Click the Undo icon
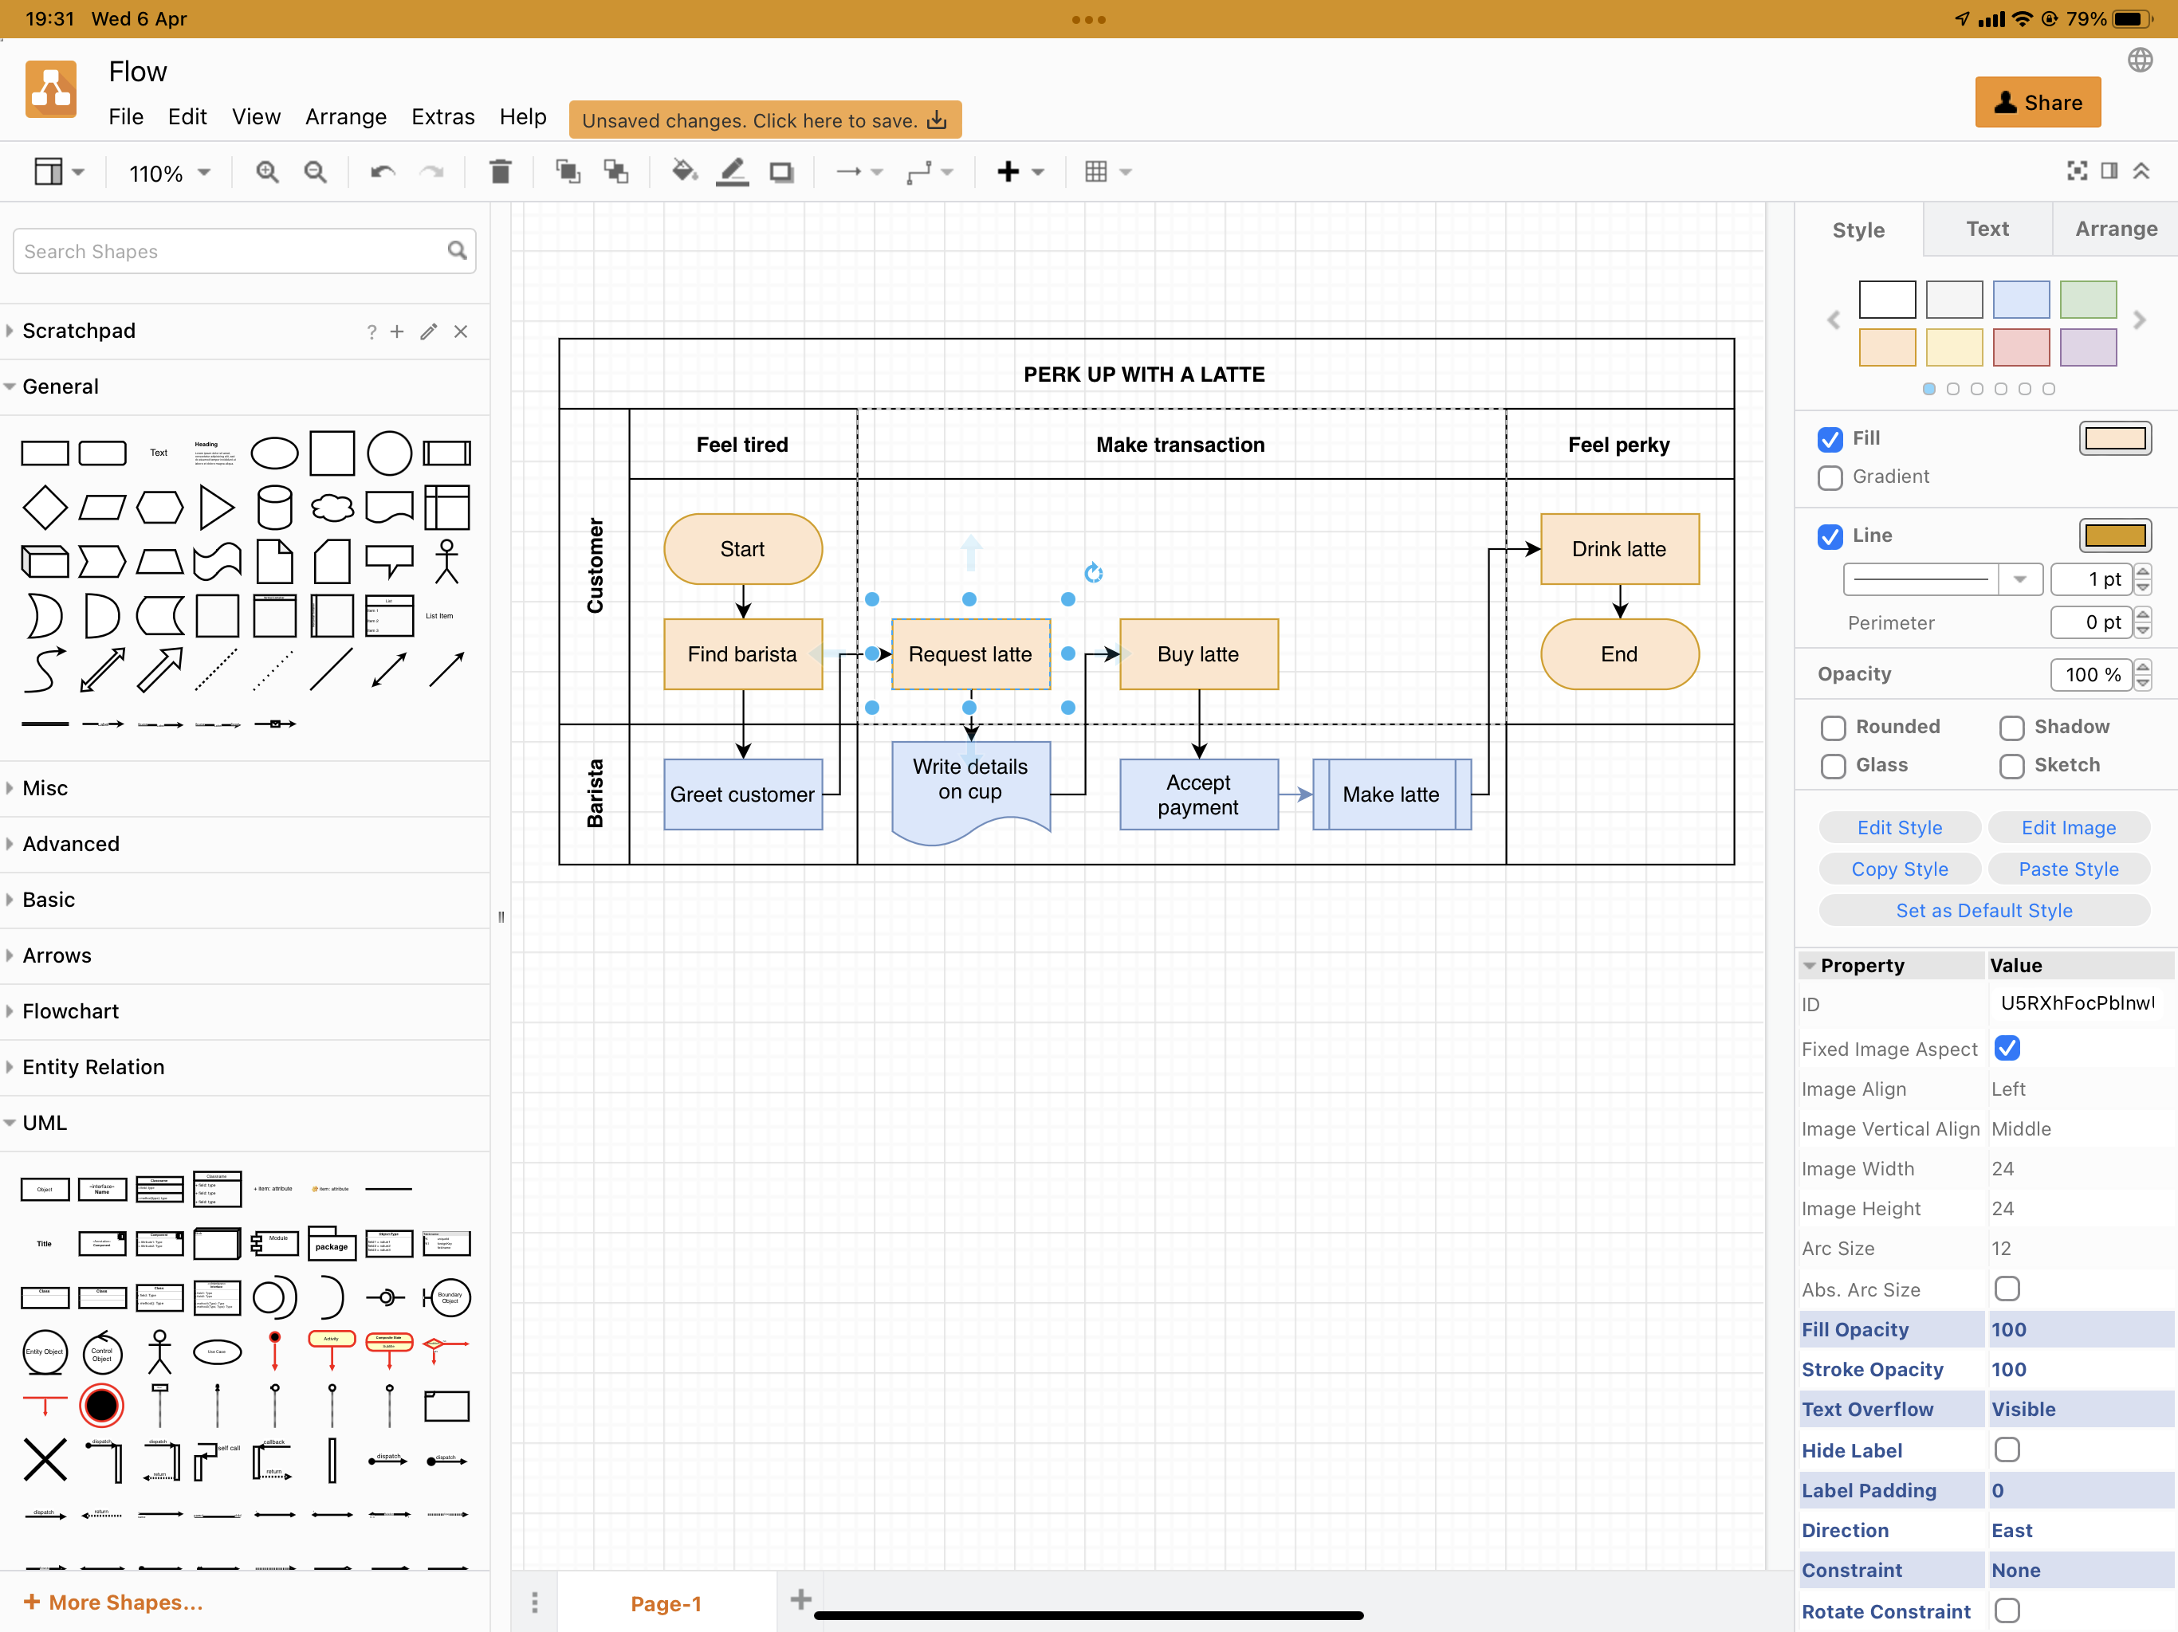The width and height of the screenshot is (2178, 1632). [381, 171]
